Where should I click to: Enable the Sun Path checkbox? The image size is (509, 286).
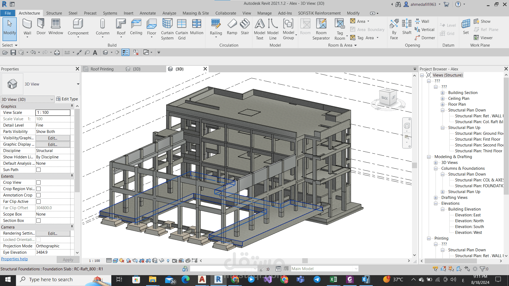[38, 170]
